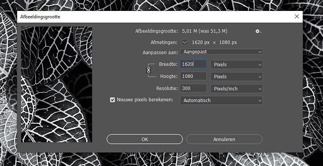Click the Breedte label
The image size is (323, 166).
[168, 64]
